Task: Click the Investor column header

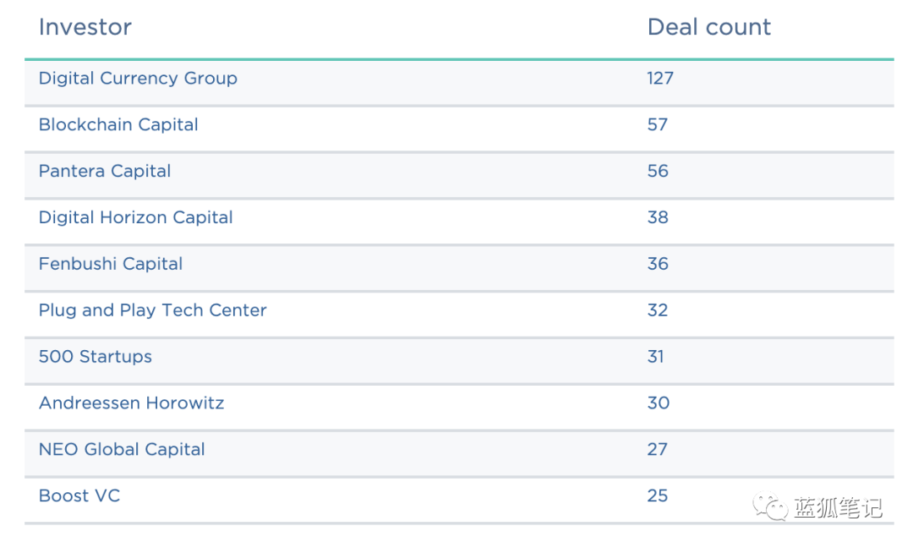Action: point(85,27)
